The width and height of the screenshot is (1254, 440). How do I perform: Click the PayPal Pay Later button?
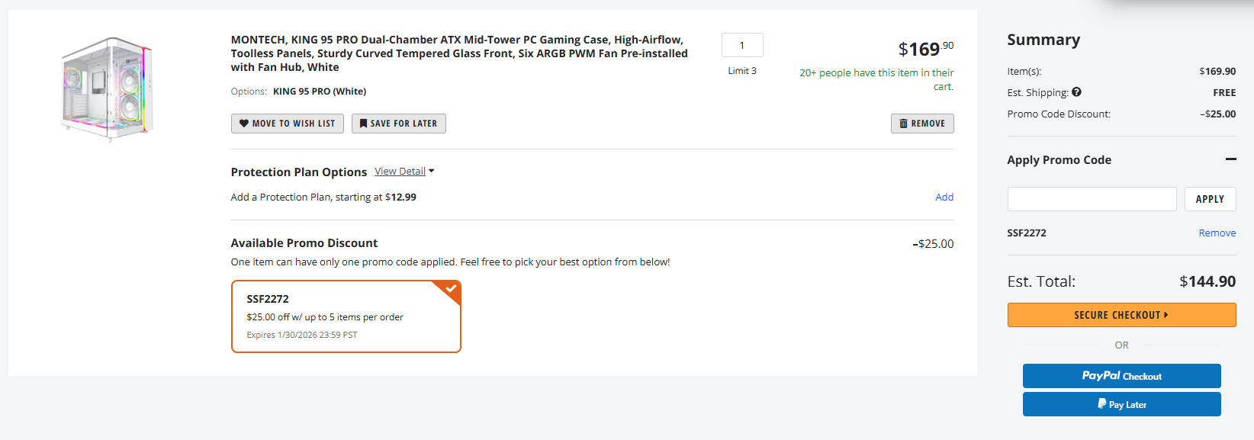pos(1121,404)
